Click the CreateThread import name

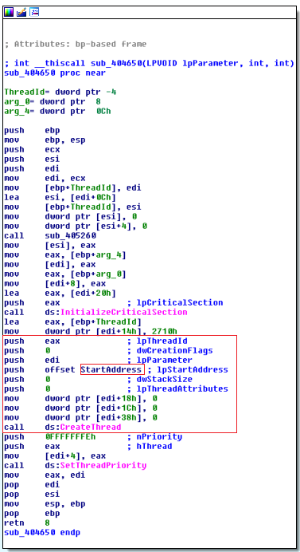(x=91, y=427)
